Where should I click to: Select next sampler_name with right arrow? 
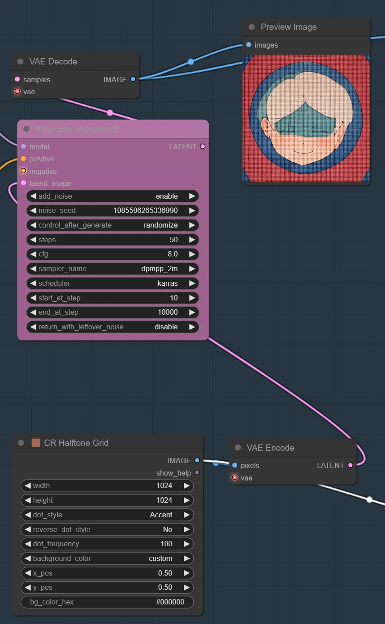pos(192,269)
